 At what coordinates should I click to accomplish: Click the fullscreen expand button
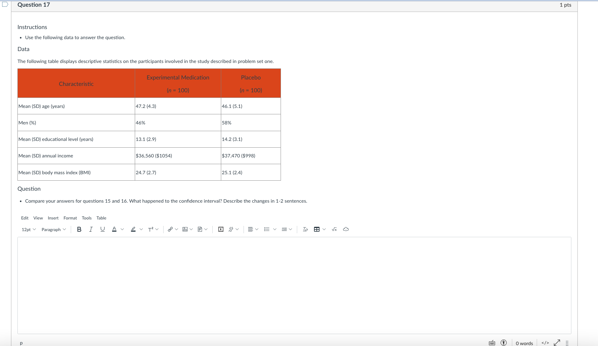point(557,343)
